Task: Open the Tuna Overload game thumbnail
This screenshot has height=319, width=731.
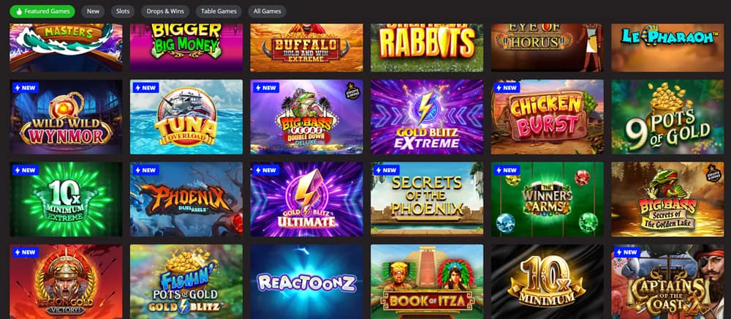Action: [186, 117]
